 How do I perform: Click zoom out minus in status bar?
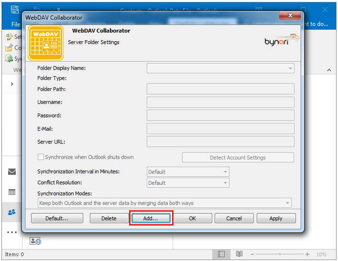(252, 254)
